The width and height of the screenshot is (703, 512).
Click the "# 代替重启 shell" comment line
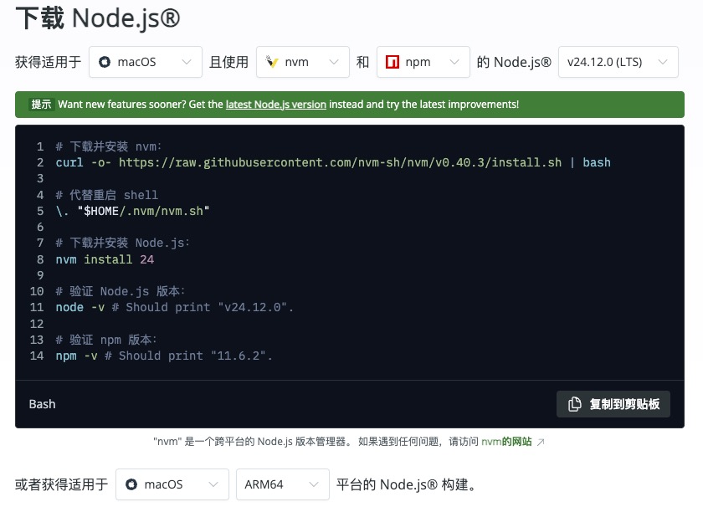[x=107, y=195]
